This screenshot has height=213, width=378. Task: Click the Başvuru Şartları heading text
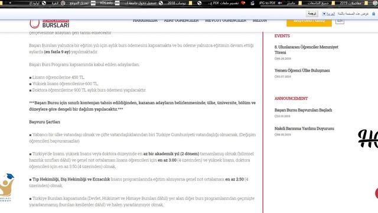[x=45, y=122]
